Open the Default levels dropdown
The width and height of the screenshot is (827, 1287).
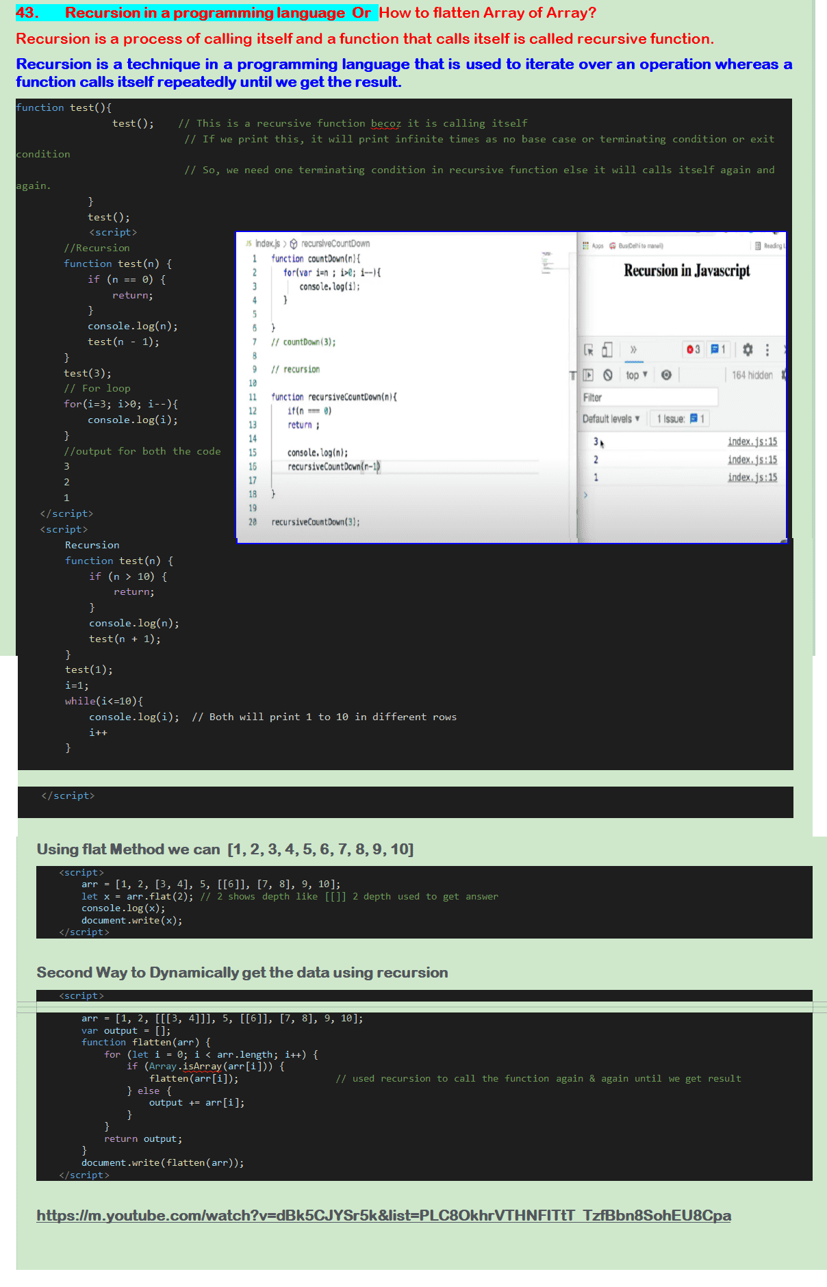[611, 419]
